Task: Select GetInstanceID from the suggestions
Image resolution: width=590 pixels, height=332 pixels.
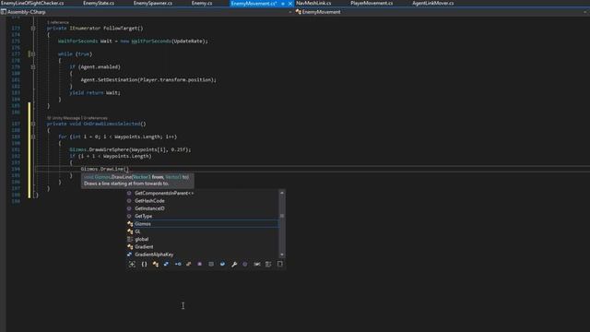Action: click(x=149, y=208)
